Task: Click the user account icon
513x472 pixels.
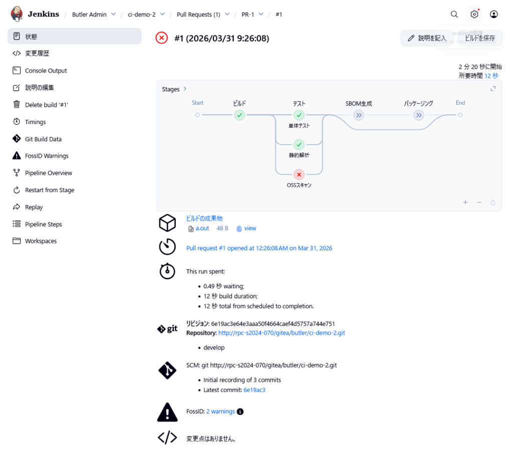Action: (493, 15)
